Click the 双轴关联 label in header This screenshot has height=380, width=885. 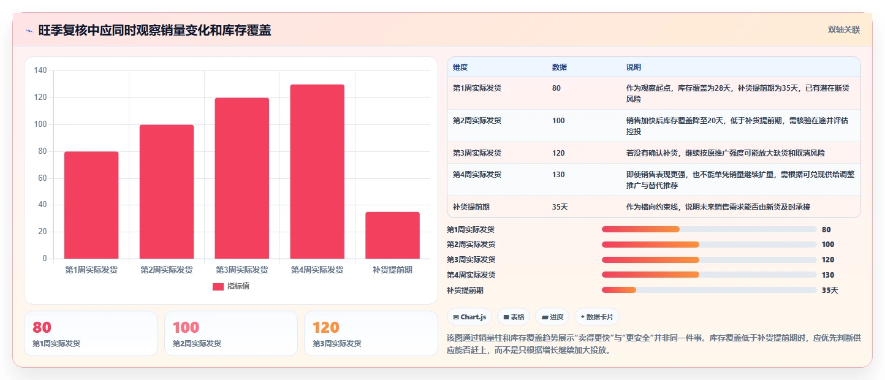click(x=844, y=29)
